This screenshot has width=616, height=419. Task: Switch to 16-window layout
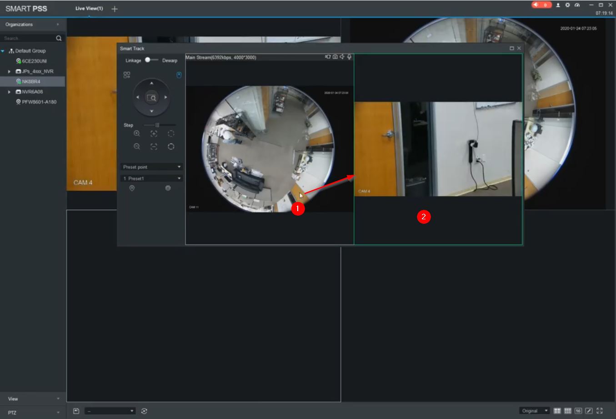[578, 411]
